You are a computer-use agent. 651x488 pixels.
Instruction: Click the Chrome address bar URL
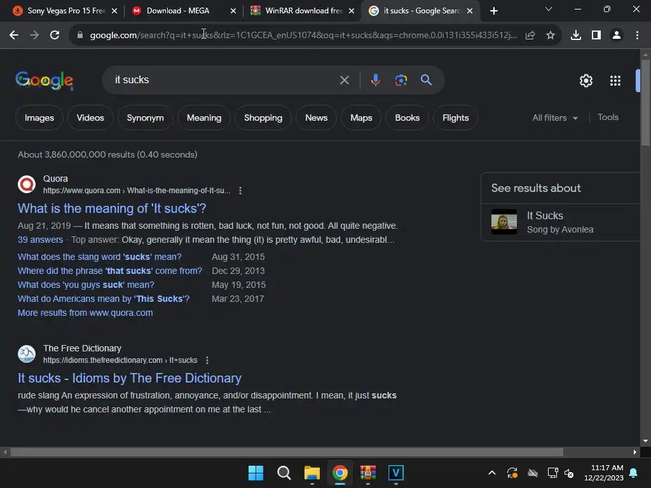[x=303, y=36]
